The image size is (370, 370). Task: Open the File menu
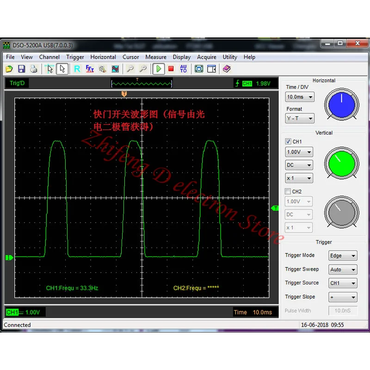[x=10, y=57]
